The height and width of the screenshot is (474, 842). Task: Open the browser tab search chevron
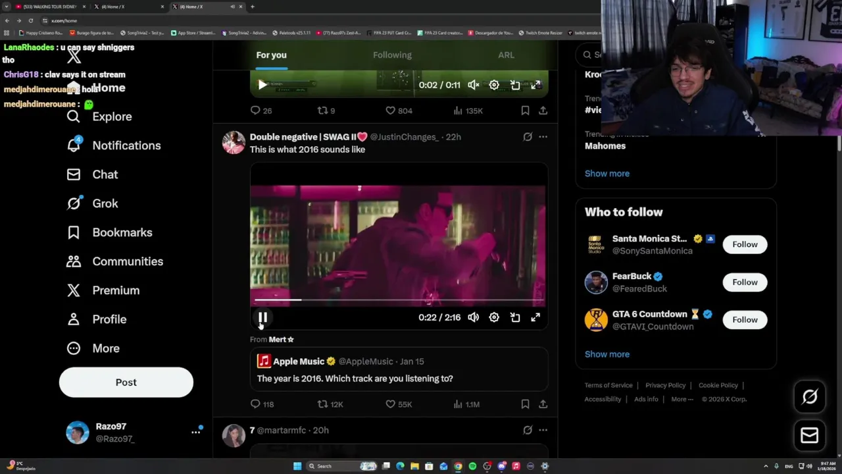[7, 7]
